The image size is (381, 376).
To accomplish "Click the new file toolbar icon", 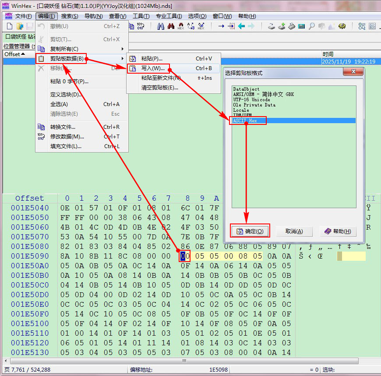I will (9, 26).
